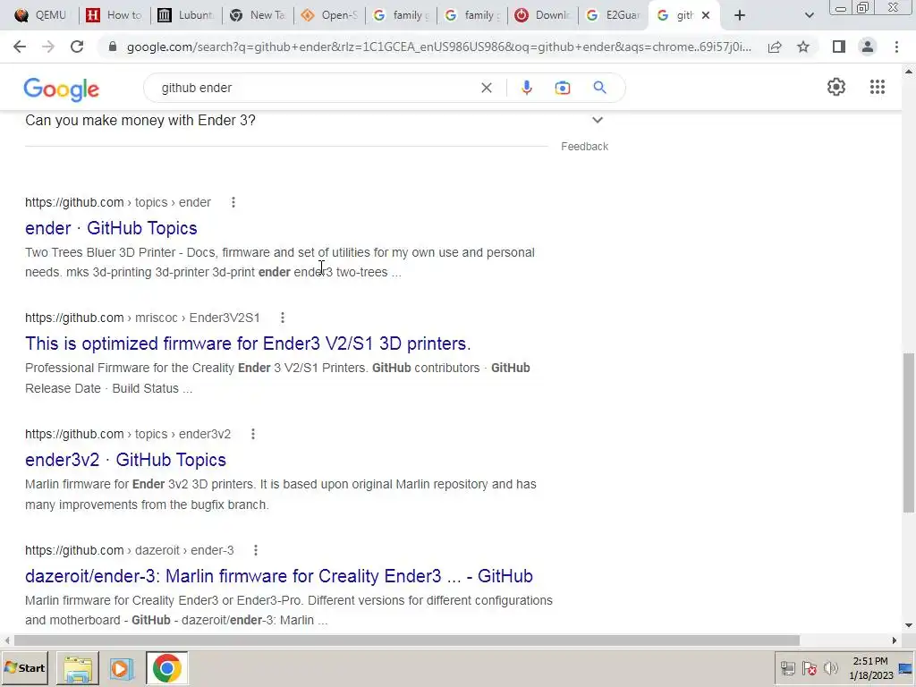Bookmark this page with the star
Viewport: 916px width, 687px height.
(803, 47)
